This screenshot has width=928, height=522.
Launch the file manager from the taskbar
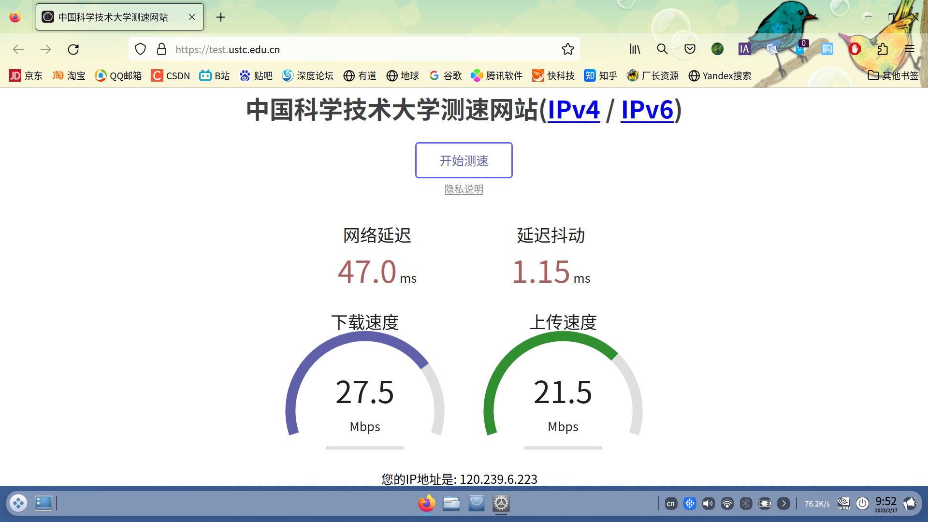(451, 503)
